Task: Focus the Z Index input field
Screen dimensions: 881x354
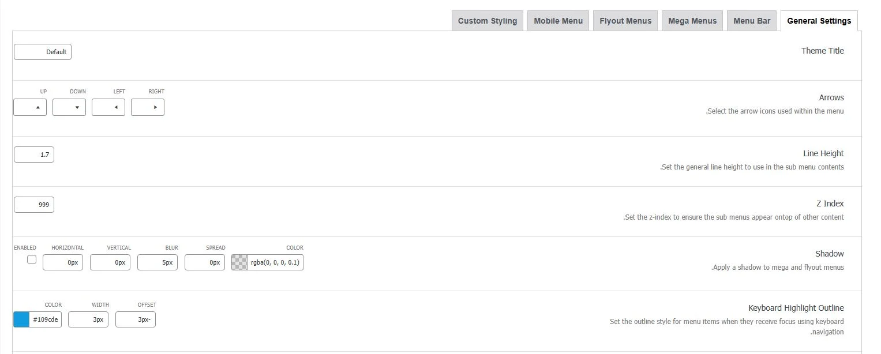Action: [x=34, y=205]
